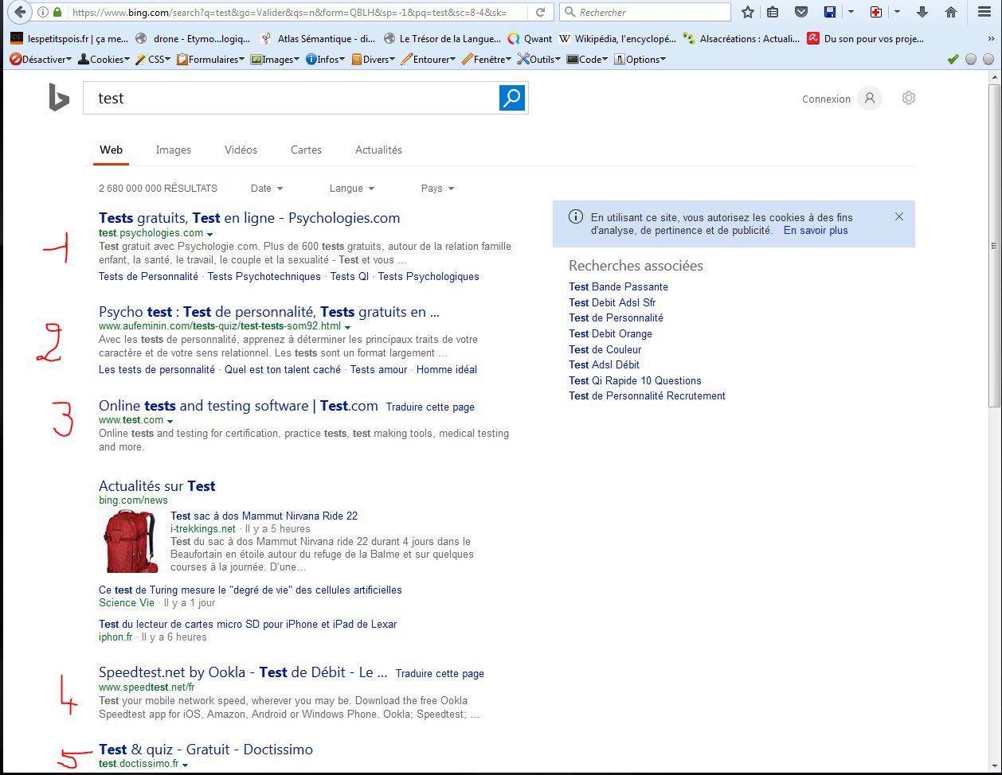Click the blue floppy disk save icon

[829, 12]
